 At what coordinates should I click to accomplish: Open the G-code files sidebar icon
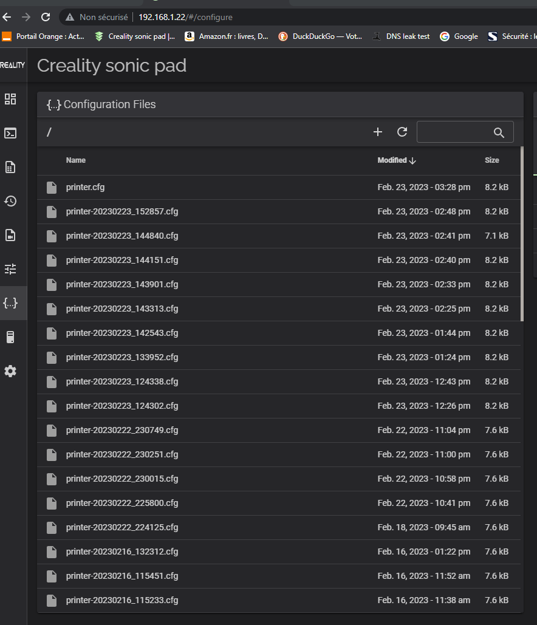[10, 167]
